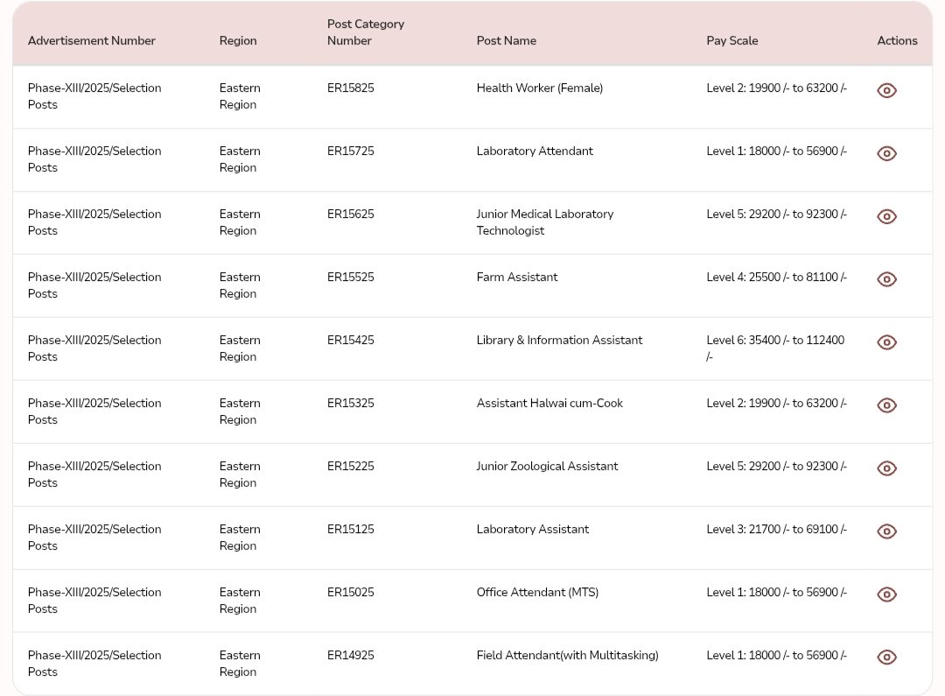This screenshot has height=696, width=945.
Task: Show details for Farm Assistant post
Action: pos(886,279)
